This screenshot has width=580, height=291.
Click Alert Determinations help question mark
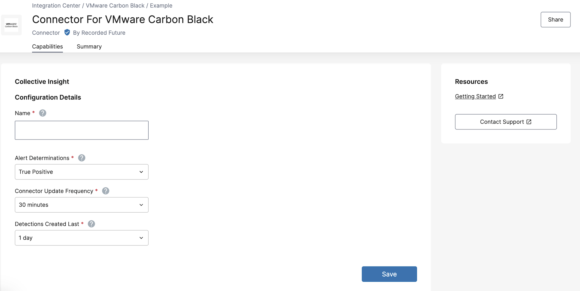(x=82, y=158)
